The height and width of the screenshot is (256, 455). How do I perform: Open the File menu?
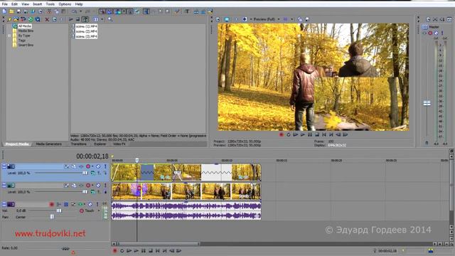tap(5, 4)
